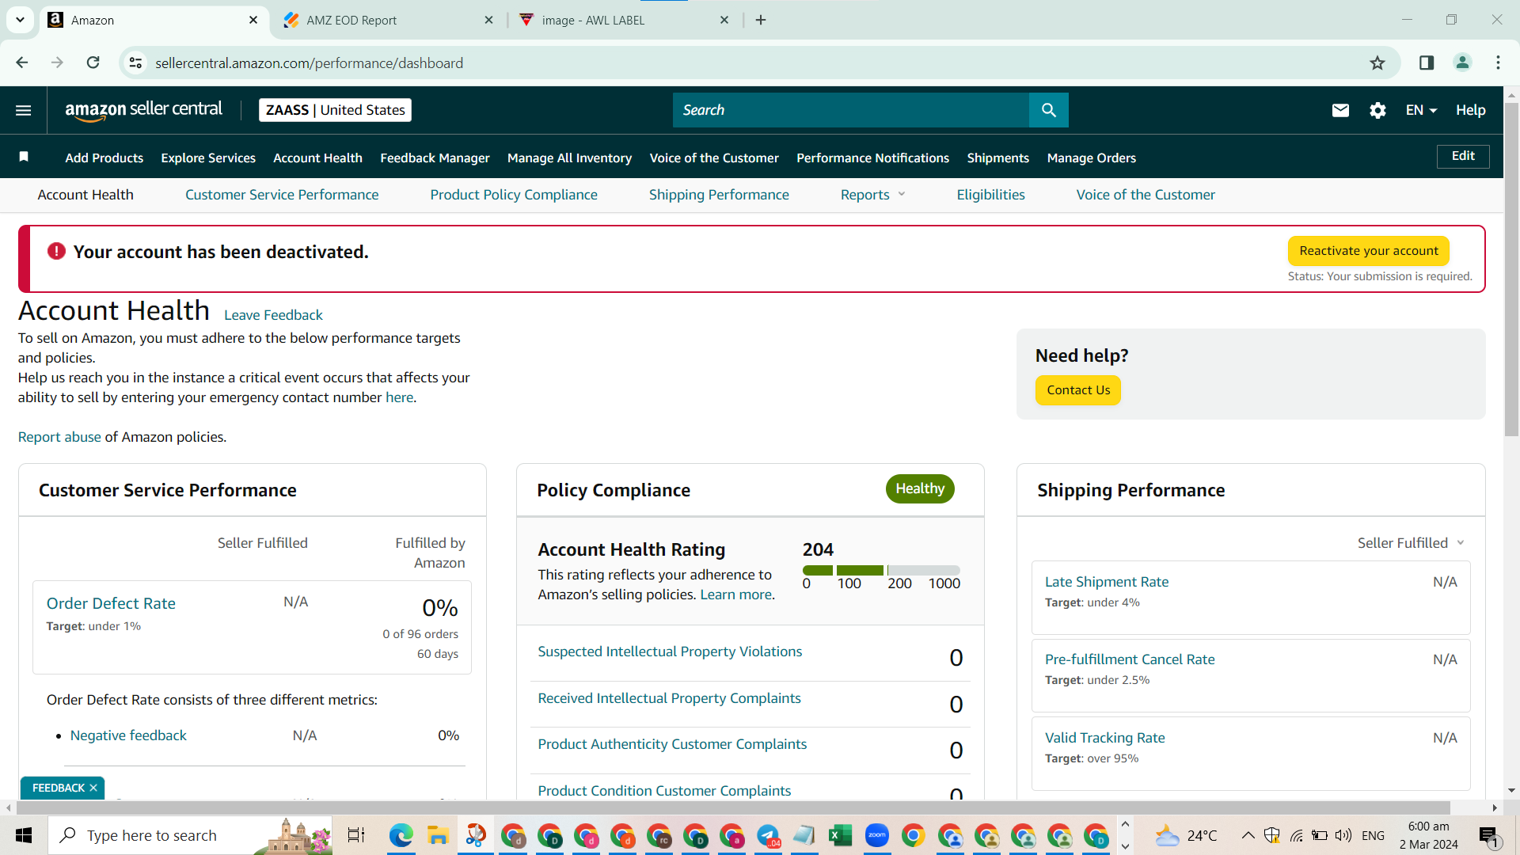Submit search with the magnifier button

point(1048,110)
